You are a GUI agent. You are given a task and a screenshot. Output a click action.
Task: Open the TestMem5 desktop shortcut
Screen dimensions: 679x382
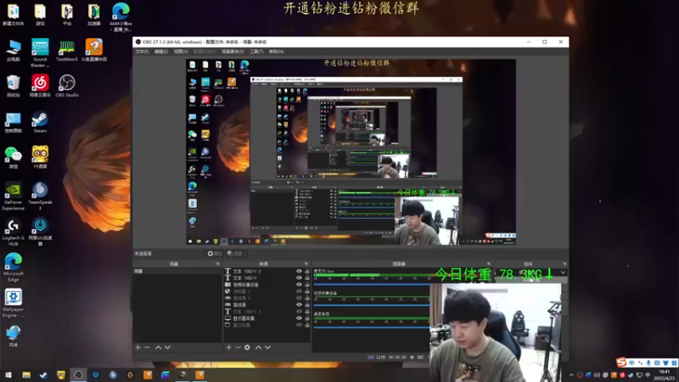67,50
